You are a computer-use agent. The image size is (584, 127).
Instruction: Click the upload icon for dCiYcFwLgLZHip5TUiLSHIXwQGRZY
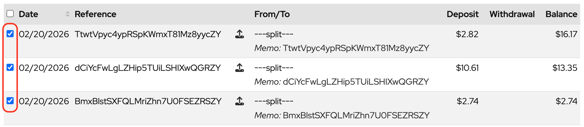[239, 68]
